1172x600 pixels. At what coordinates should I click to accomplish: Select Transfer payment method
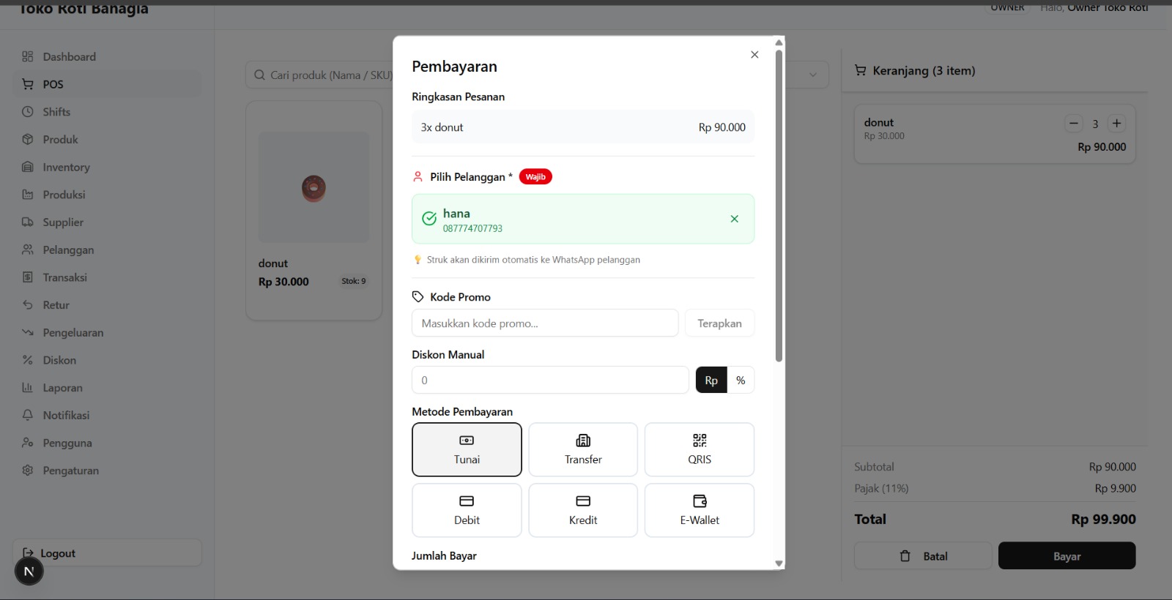tap(583, 449)
